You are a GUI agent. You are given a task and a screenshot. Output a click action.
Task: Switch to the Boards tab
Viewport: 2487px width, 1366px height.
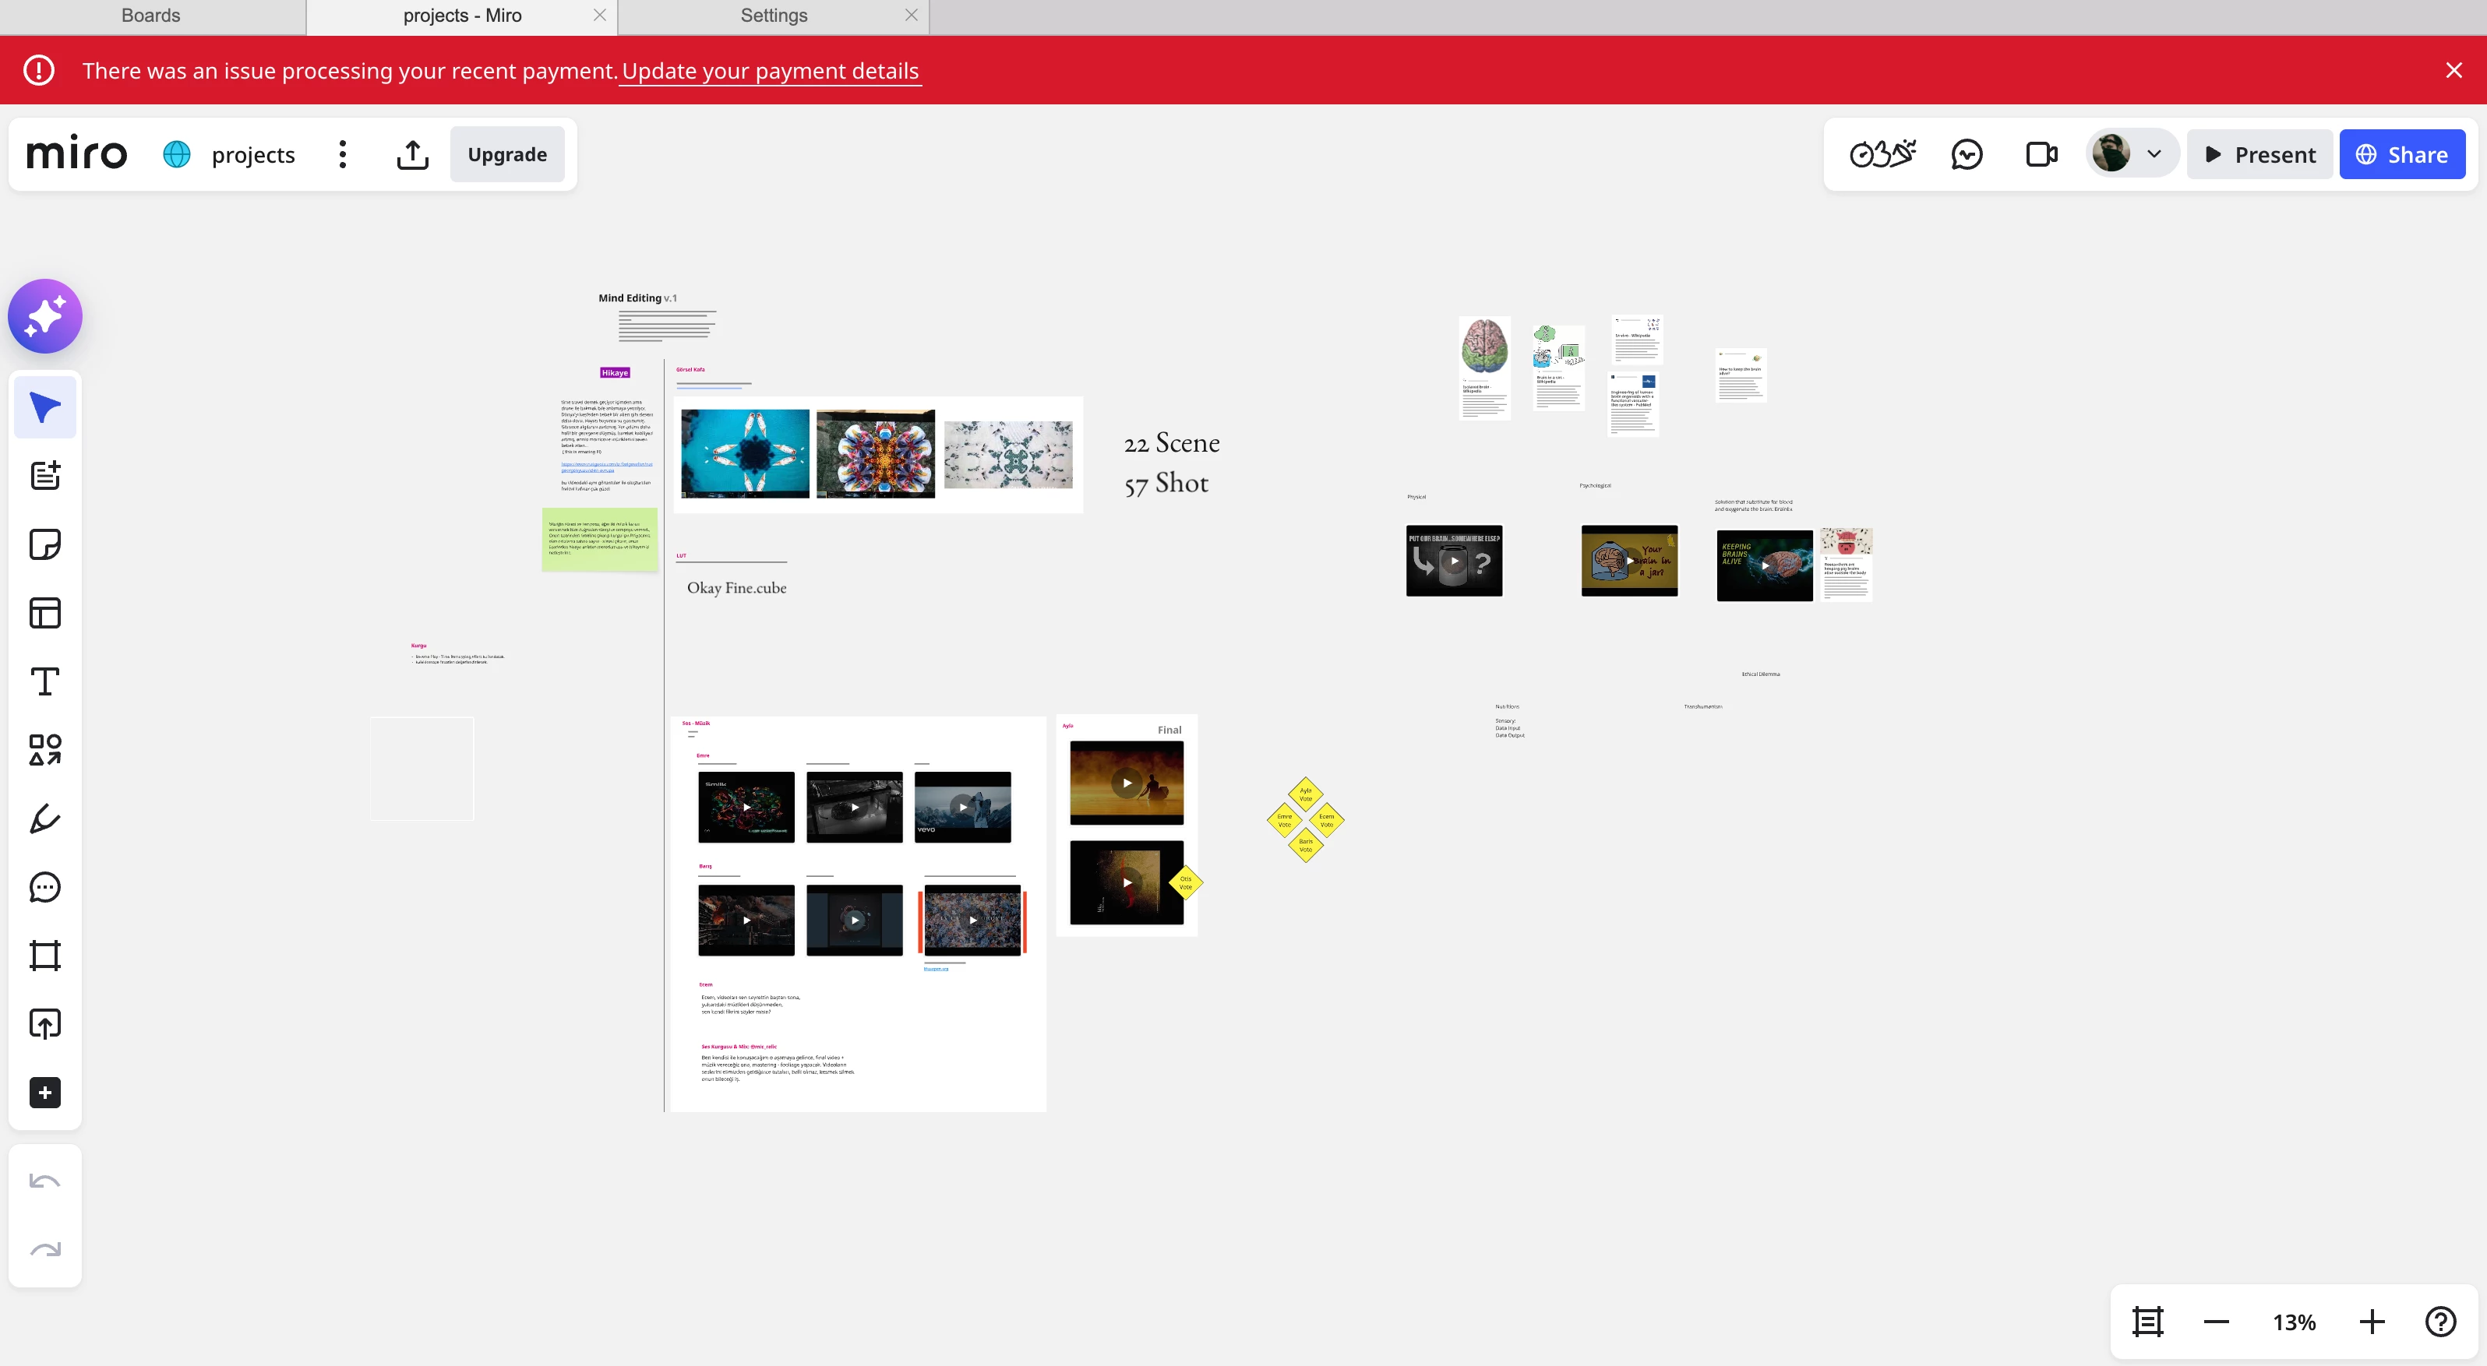click(150, 16)
